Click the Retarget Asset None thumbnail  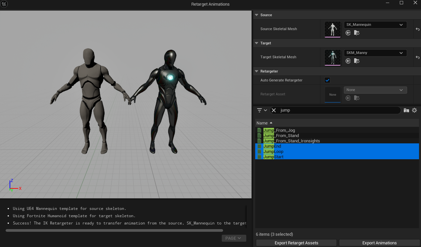click(333, 94)
